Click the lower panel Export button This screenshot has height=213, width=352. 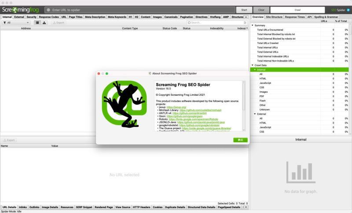[9, 140]
